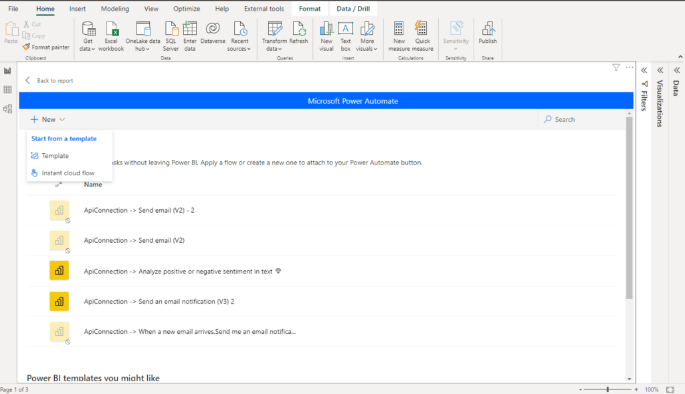Open the Table view in left sidebar
The width and height of the screenshot is (685, 394).
[8, 90]
